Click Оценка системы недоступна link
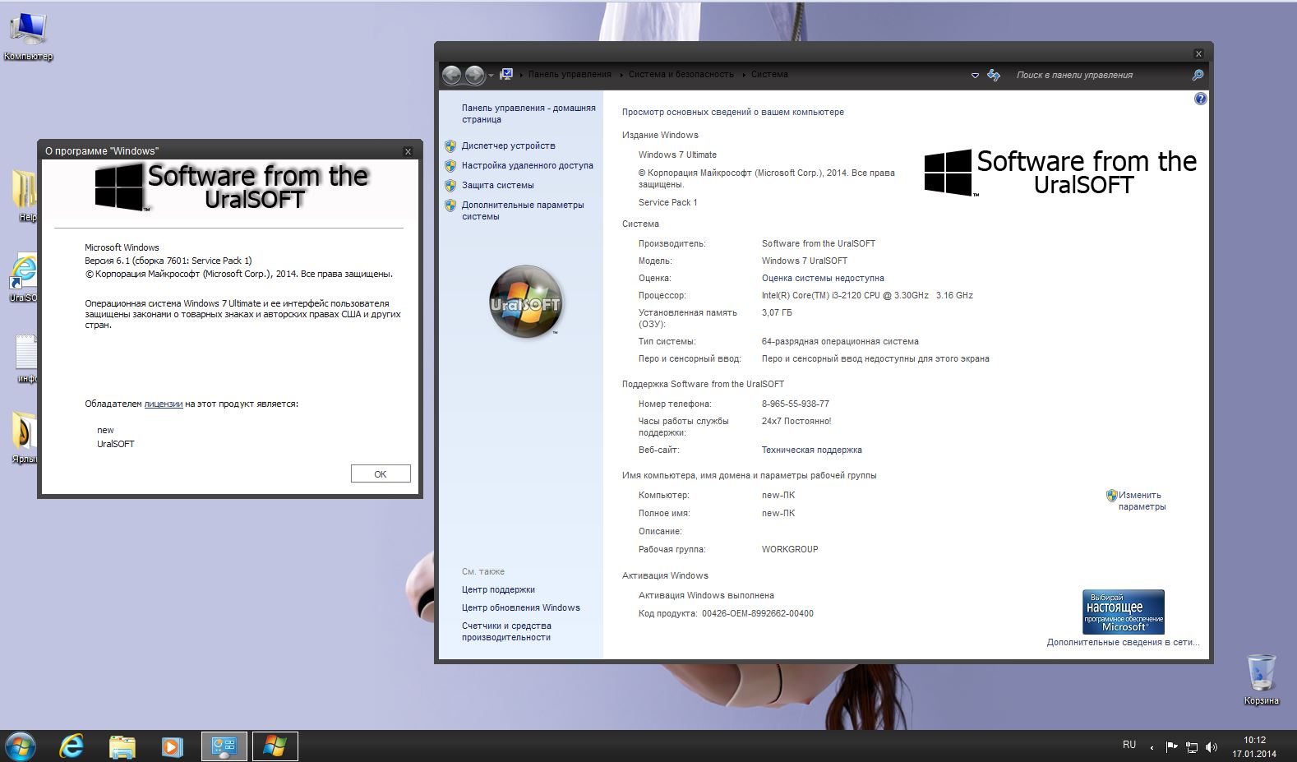Image resolution: width=1297 pixels, height=762 pixels. pyautogui.click(x=823, y=278)
